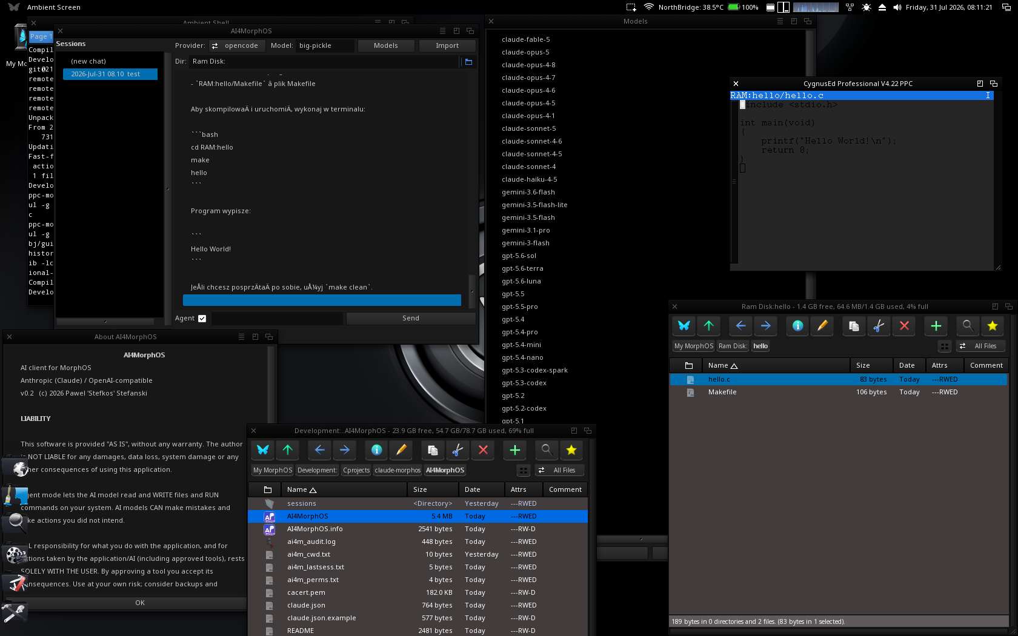
Task: Click search magnifier in Ram Disk:hello toolbar
Action: click(x=967, y=326)
